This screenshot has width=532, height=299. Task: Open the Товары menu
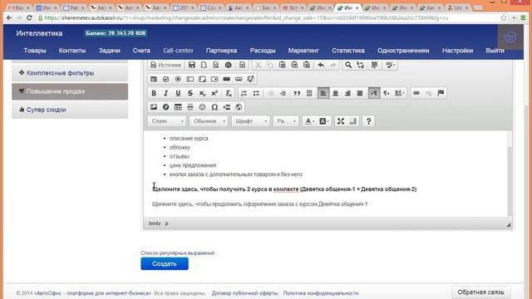35,51
